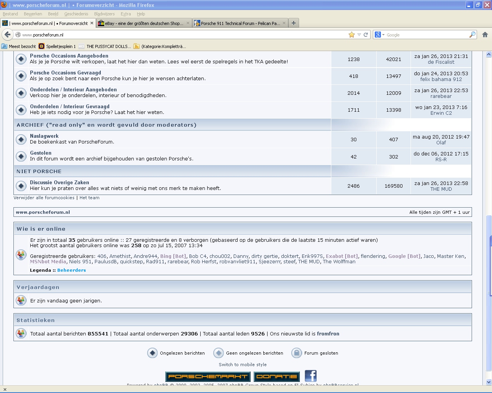Viewport: 492px width, 393px height.
Task: Open the Discussie Overige Zaken forum
Action: point(60,182)
